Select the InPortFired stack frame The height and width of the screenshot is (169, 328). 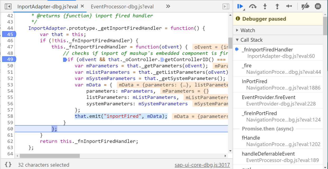point(278,85)
